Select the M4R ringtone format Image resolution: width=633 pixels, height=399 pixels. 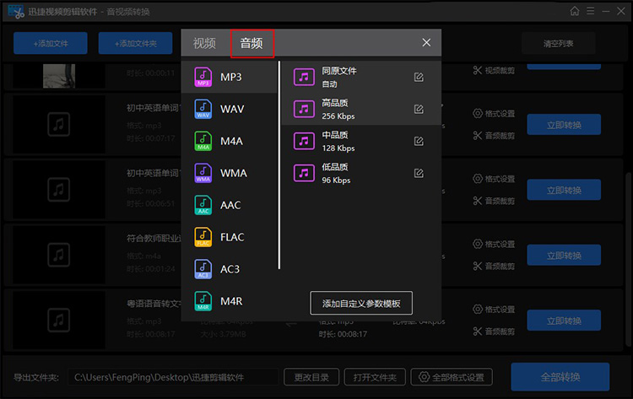point(230,301)
